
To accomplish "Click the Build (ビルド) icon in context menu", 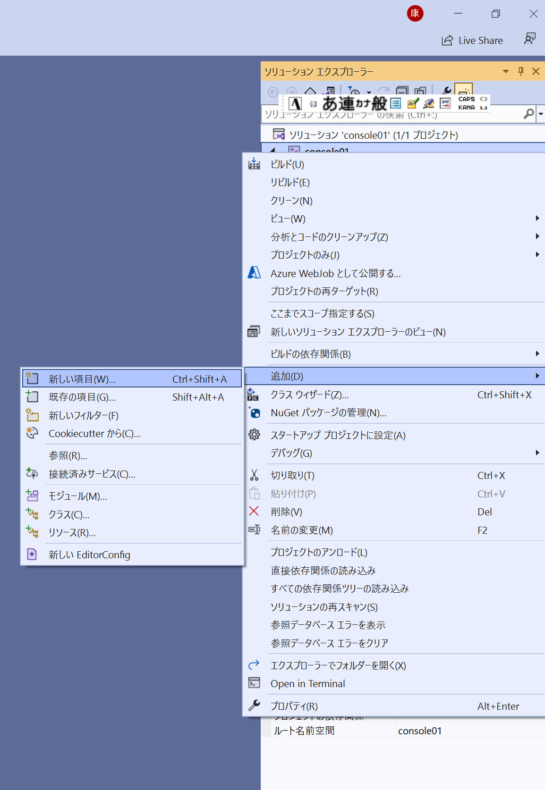I will (254, 164).
